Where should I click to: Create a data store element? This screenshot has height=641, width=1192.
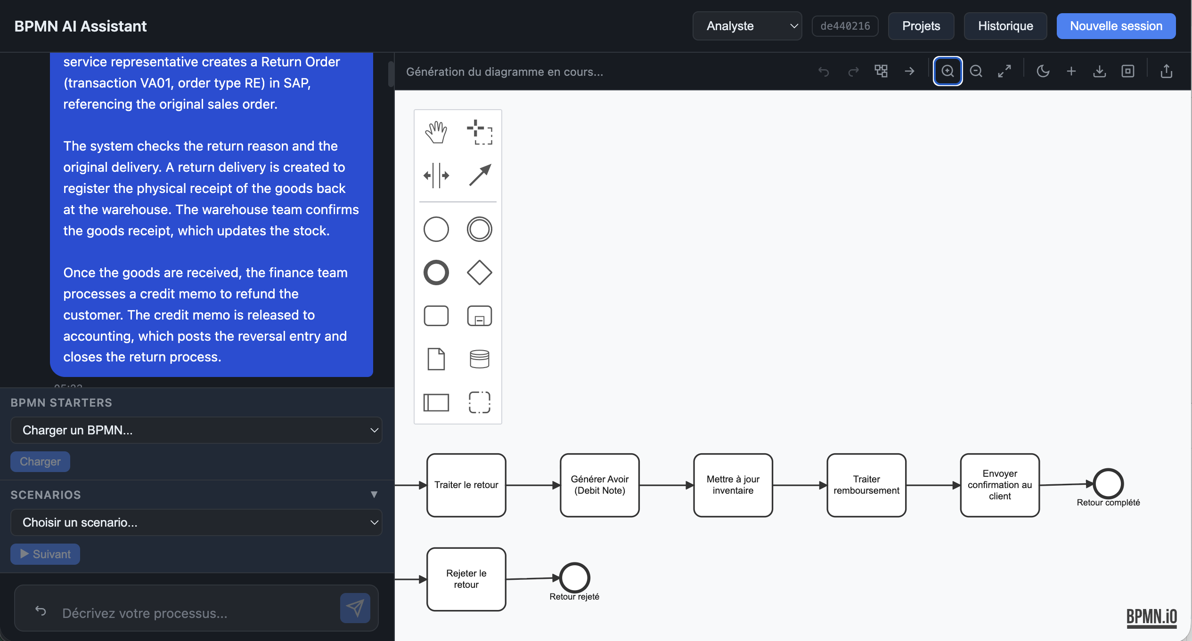point(479,359)
